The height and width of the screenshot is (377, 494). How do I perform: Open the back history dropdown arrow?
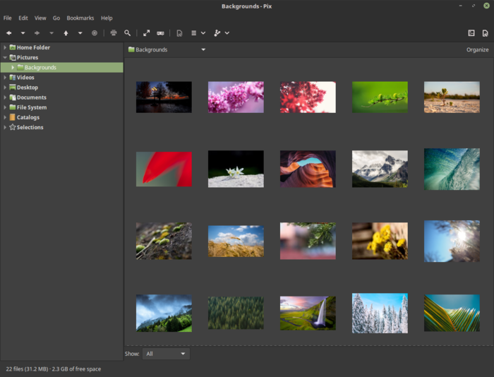pyautogui.click(x=23, y=32)
